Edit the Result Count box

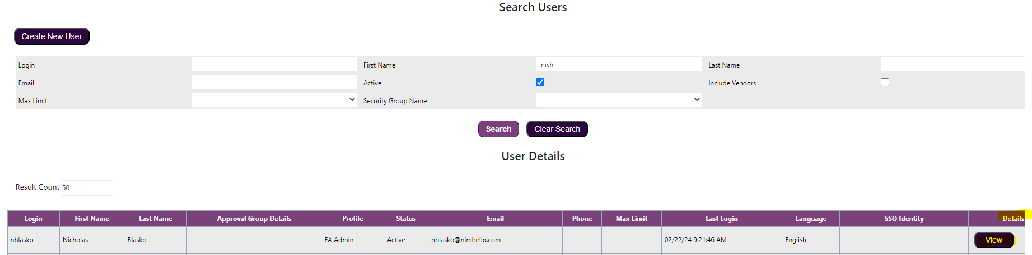[x=87, y=188]
